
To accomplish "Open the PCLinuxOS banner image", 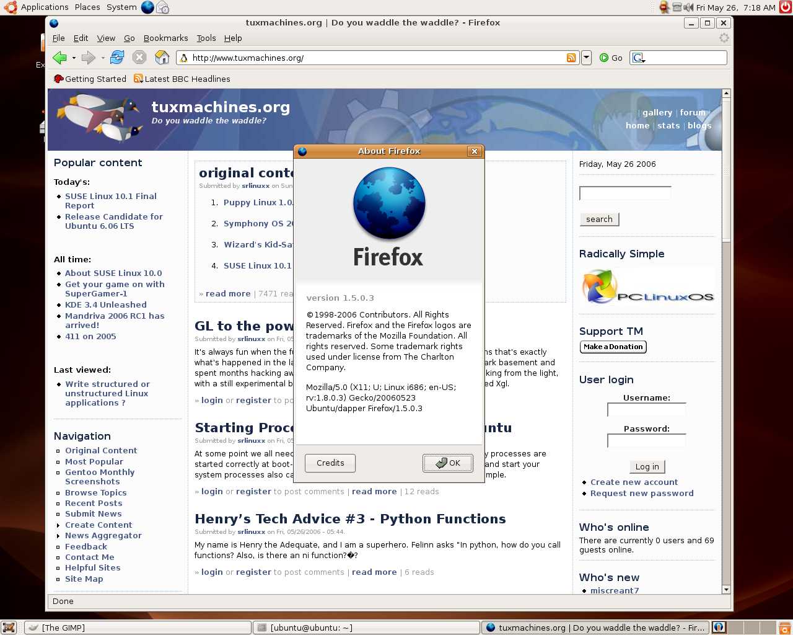I will [x=647, y=286].
